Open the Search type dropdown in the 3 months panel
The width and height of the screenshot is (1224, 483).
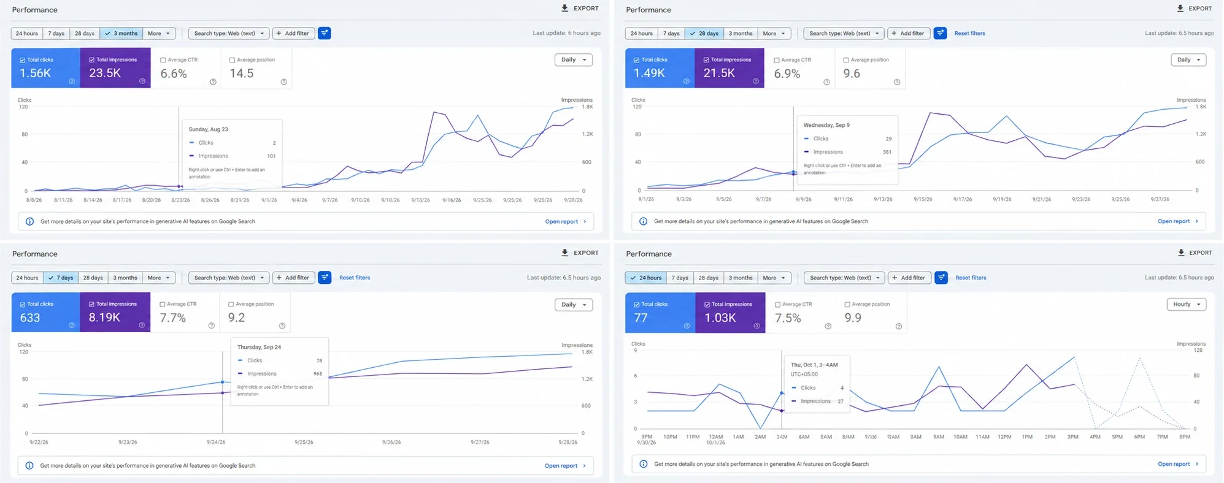228,34
